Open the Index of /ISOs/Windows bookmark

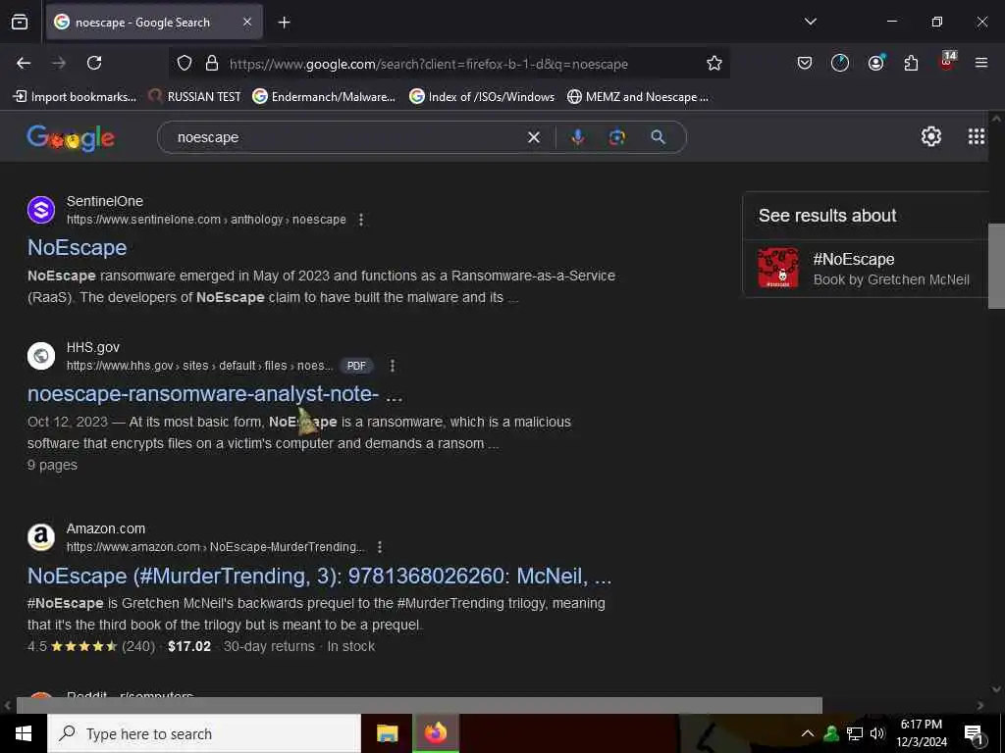pos(482,97)
